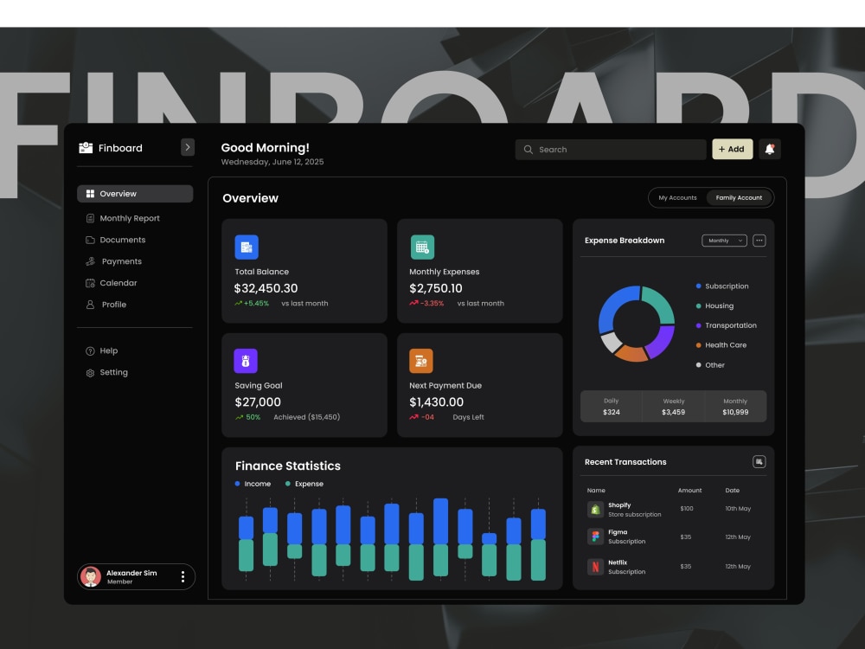Click the Amount column header
Image resolution: width=865 pixels, height=649 pixels.
coord(689,490)
